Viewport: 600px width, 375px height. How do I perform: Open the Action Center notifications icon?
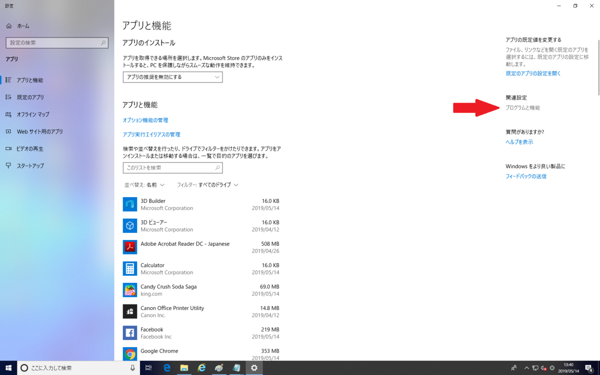[x=588, y=367]
